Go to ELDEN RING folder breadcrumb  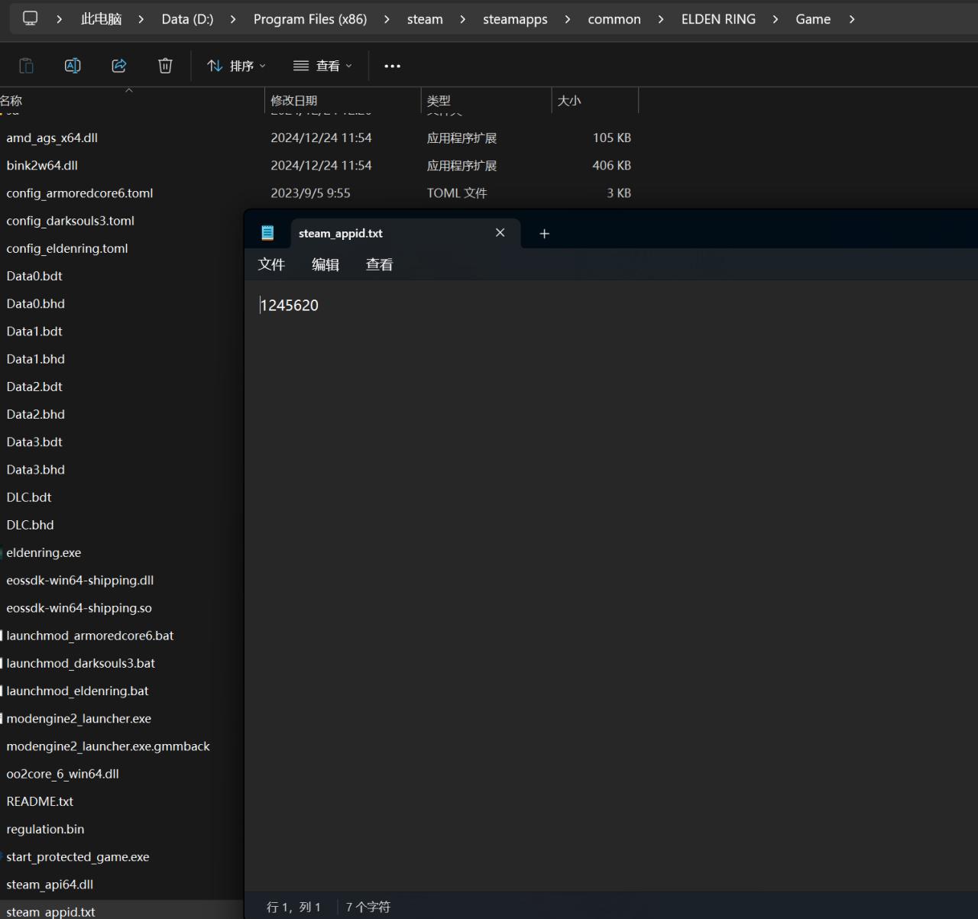tap(718, 19)
